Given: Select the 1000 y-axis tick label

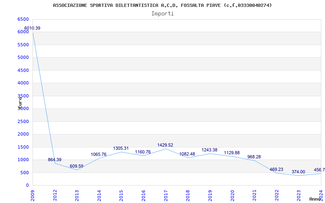Looking at the screenshot, I should pyautogui.click(x=23, y=160).
